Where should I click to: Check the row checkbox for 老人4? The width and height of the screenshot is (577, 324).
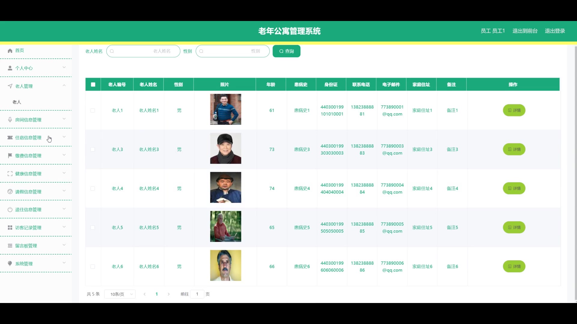pos(93,188)
